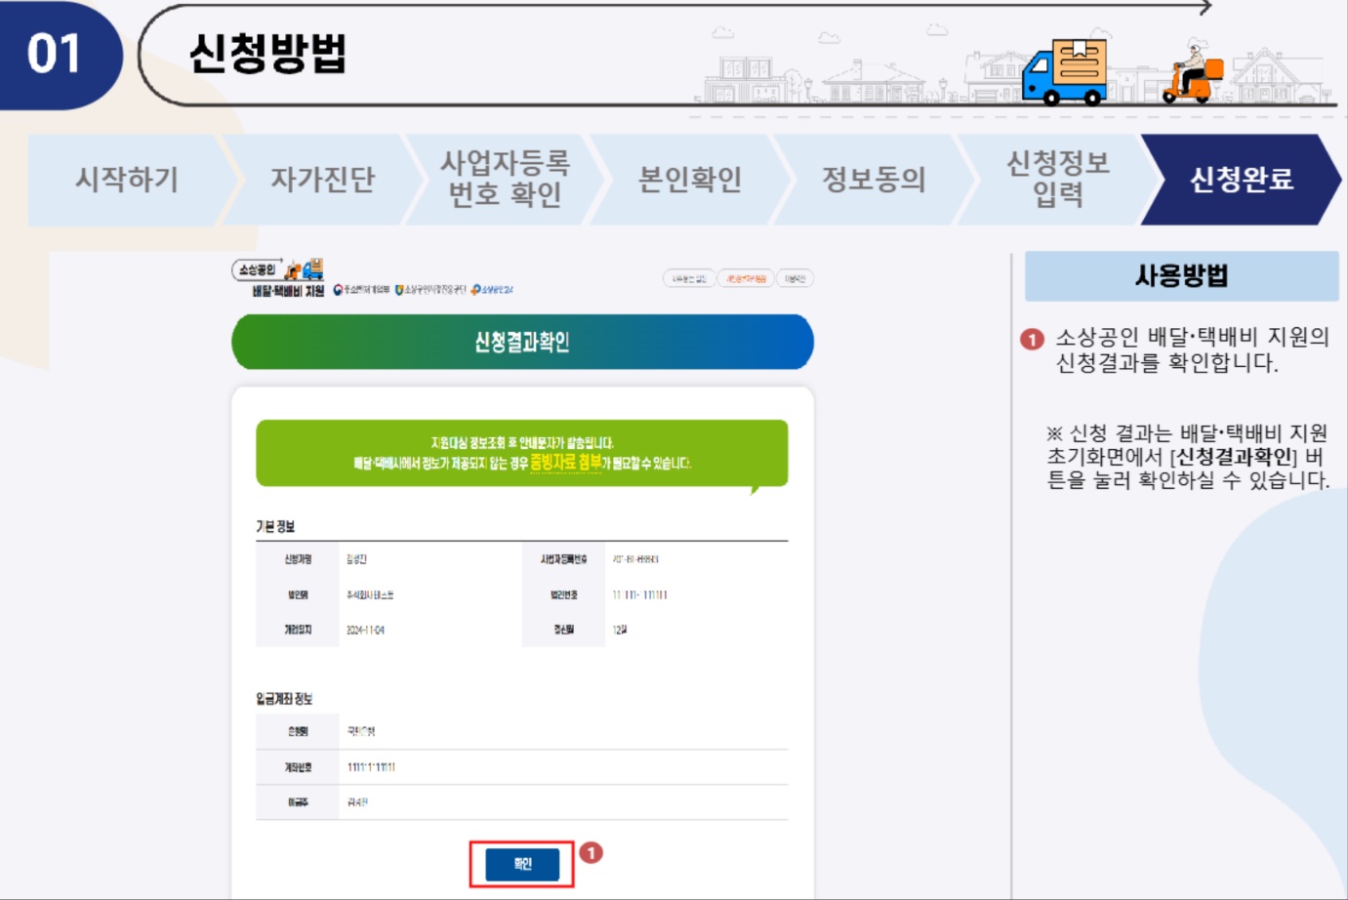
Task: Select the 자가진단 step
Action: [x=322, y=180]
